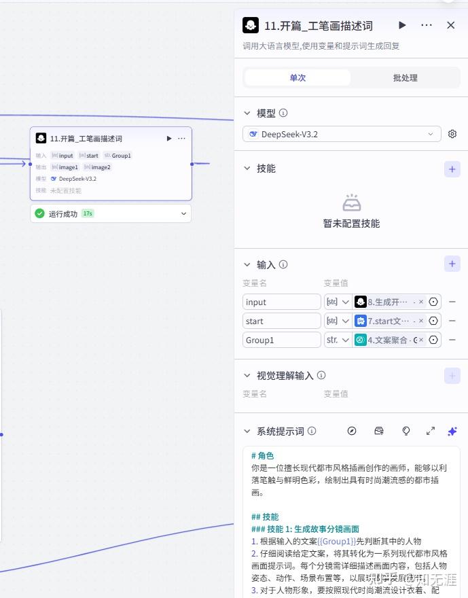This screenshot has width=468, height=598.
Task: Click the 17s run time badge
Action: (x=88, y=213)
